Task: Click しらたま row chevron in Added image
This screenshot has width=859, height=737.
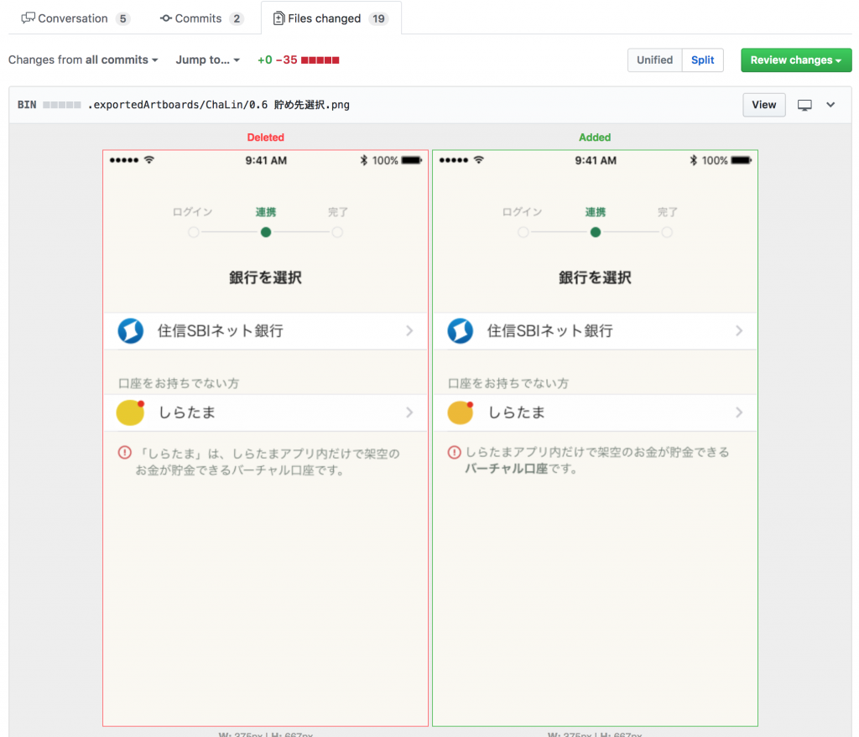Action: point(739,413)
